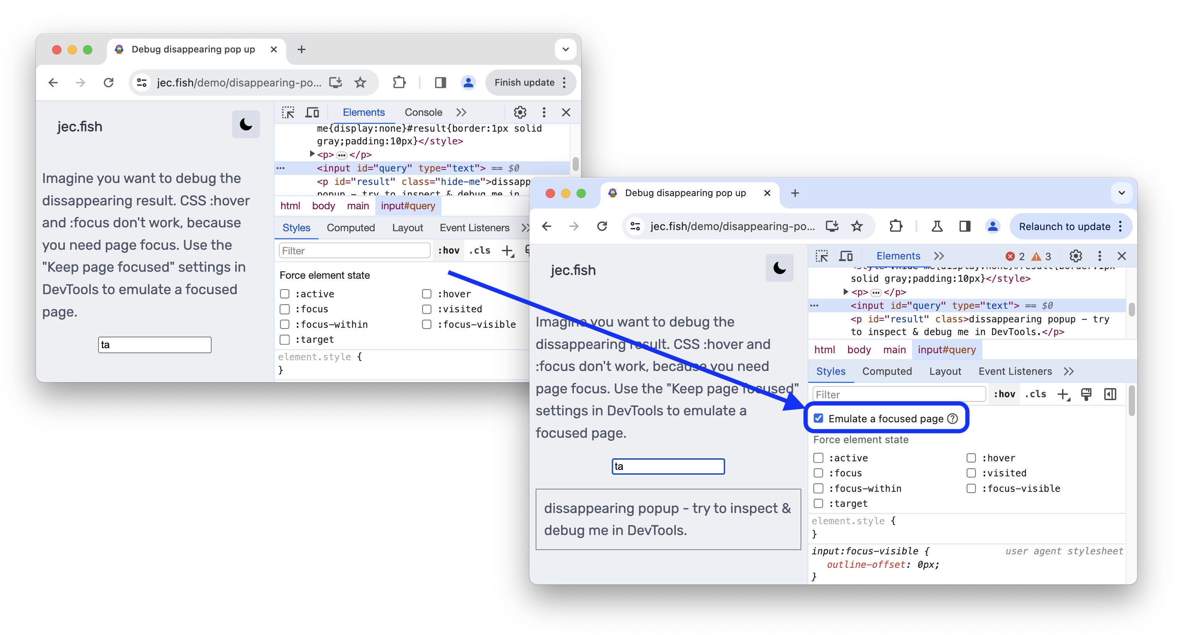Click the :hov toggle button in Styles

(1002, 394)
